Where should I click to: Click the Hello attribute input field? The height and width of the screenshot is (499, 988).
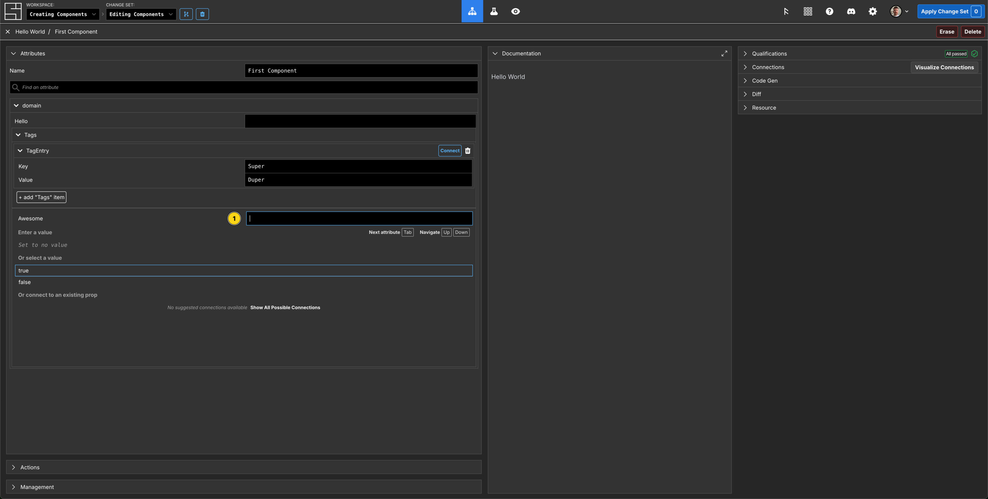point(360,121)
